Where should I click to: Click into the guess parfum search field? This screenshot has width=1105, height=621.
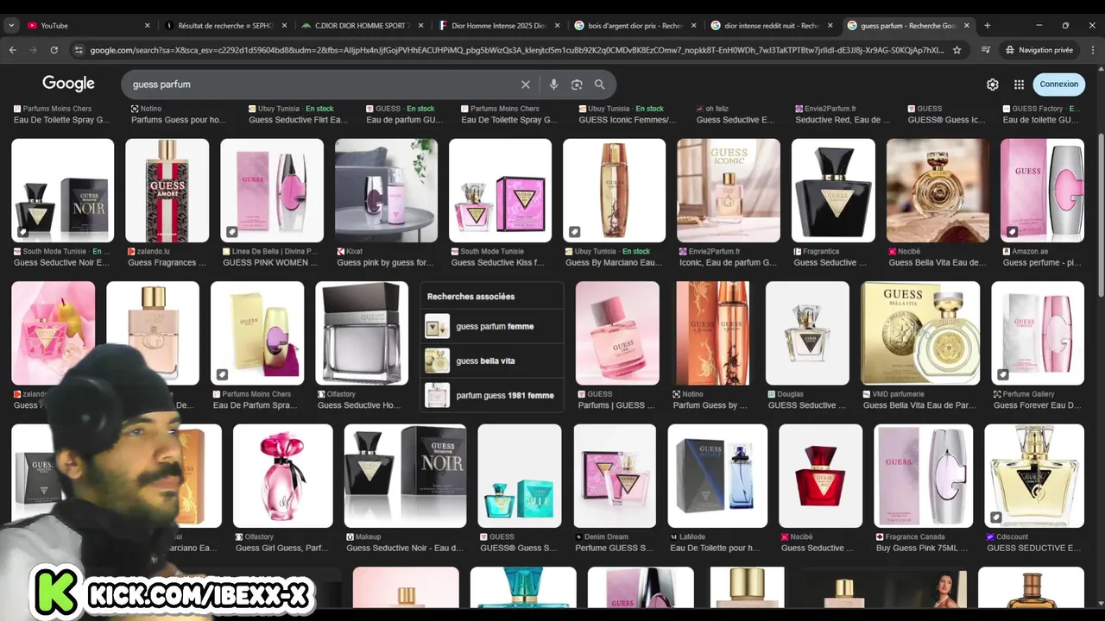pos(319,85)
